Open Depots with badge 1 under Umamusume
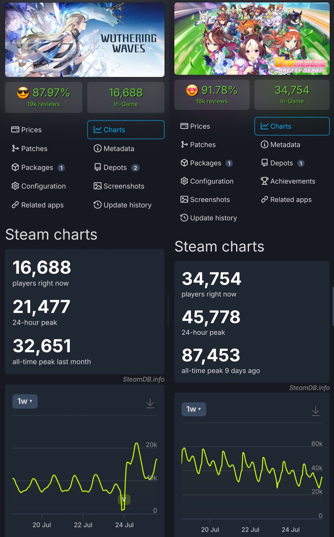The height and width of the screenshot is (537, 334). [x=282, y=163]
